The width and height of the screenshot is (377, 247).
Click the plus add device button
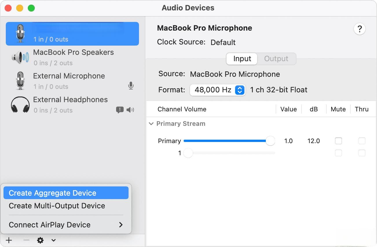[x=9, y=240]
